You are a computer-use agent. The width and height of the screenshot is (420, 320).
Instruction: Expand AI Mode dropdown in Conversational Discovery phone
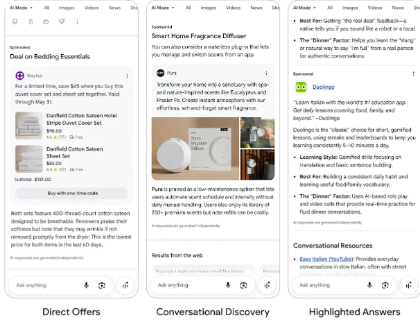click(x=163, y=8)
